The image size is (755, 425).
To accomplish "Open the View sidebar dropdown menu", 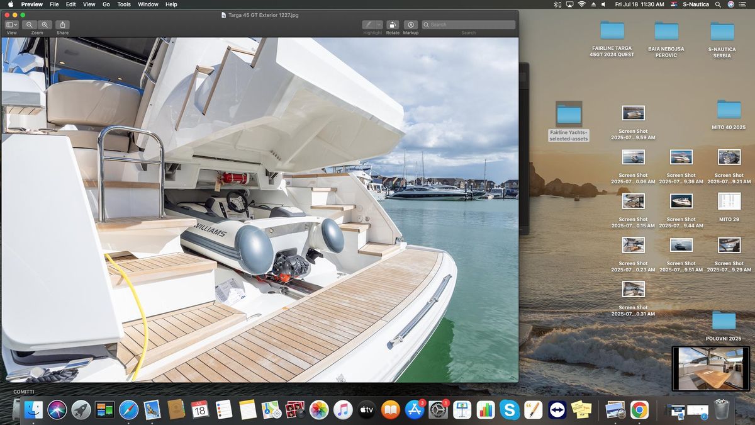I will 11,25.
